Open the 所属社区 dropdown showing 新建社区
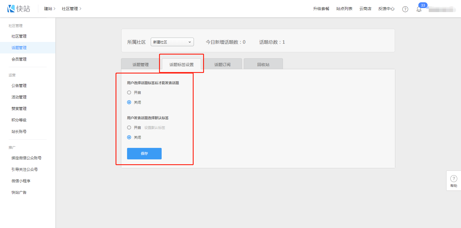This screenshot has width=461, height=228. click(172, 42)
